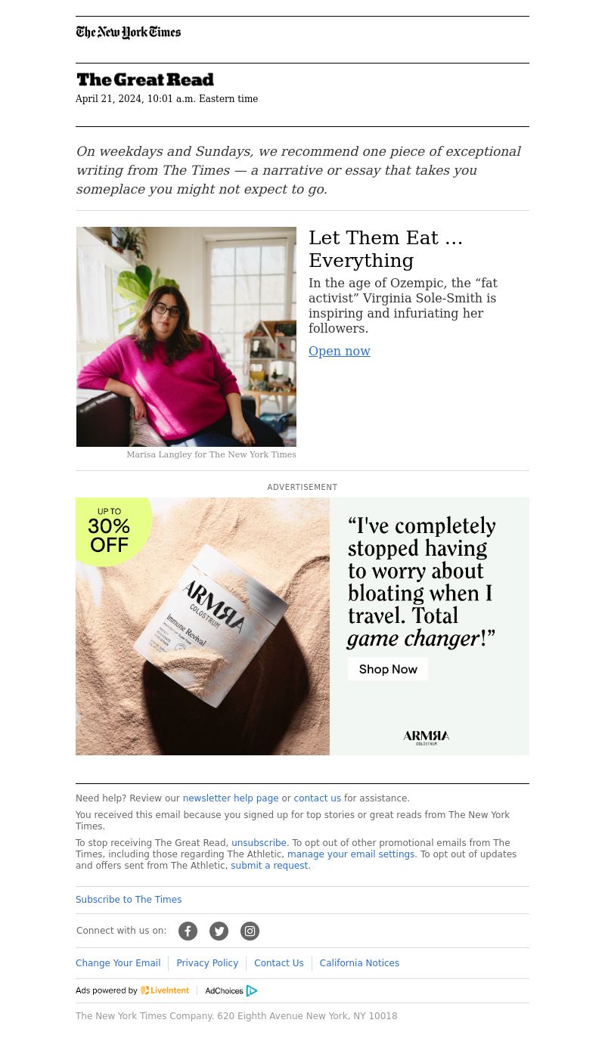
Task: Click the 'submit a request' link
Action: point(269,866)
